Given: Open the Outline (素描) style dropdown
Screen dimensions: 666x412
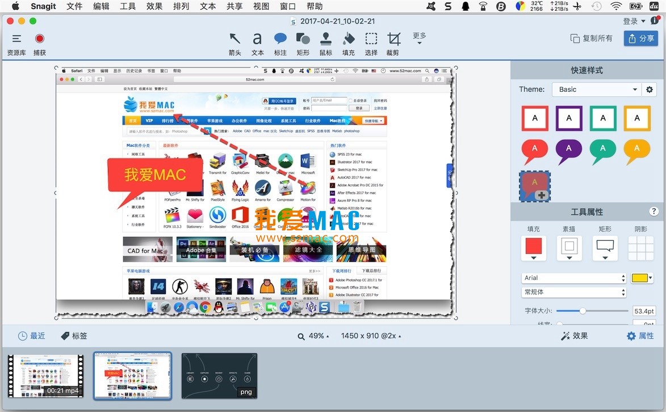Looking at the screenshot, I should [x=569, y=248].
